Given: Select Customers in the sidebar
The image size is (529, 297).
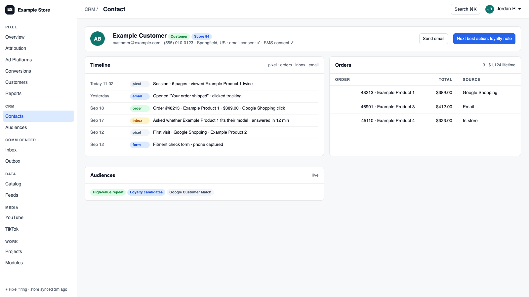Looking at the screenshot, I should tap(38, 82).
